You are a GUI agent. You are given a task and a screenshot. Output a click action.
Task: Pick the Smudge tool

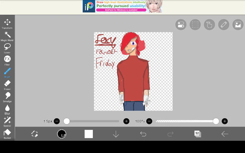(7, 97)
